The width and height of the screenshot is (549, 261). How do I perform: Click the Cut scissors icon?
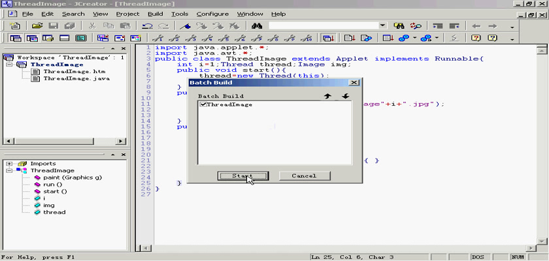click(92, 26)
